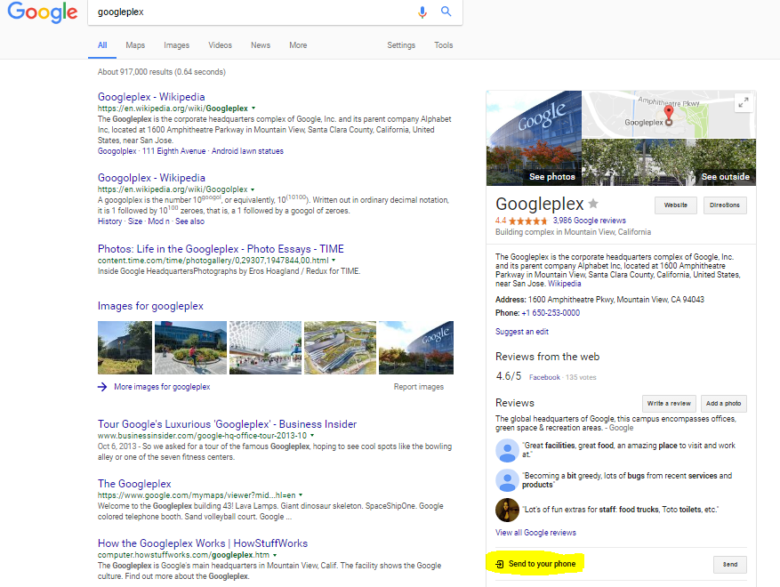The height and width of the screenshot is (587, 780).
Task: Open 3,986 Google reviews link
Action: [x=590, y=221]
